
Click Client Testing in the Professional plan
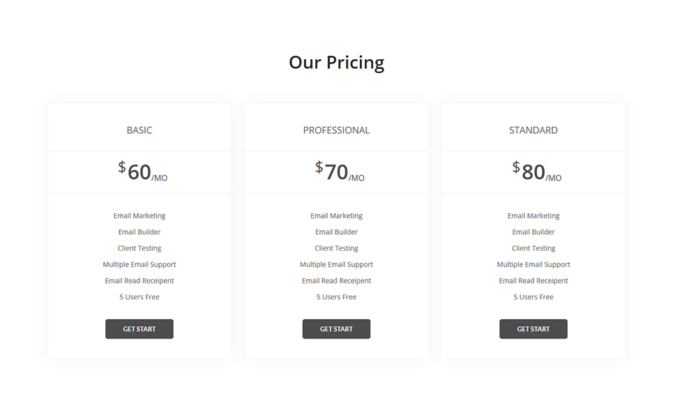click(x=336, y=248)
